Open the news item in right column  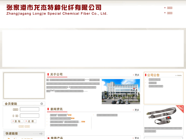(107, 115)
